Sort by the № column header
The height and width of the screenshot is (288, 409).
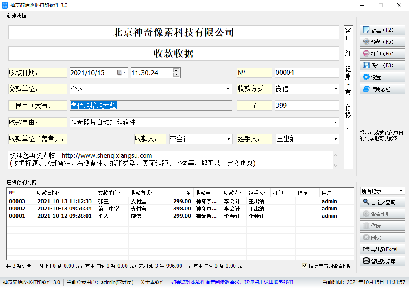pyautogui.click(x=21, y=193)
